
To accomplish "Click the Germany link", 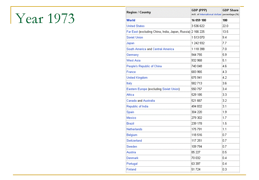I will tap(132, 55).
